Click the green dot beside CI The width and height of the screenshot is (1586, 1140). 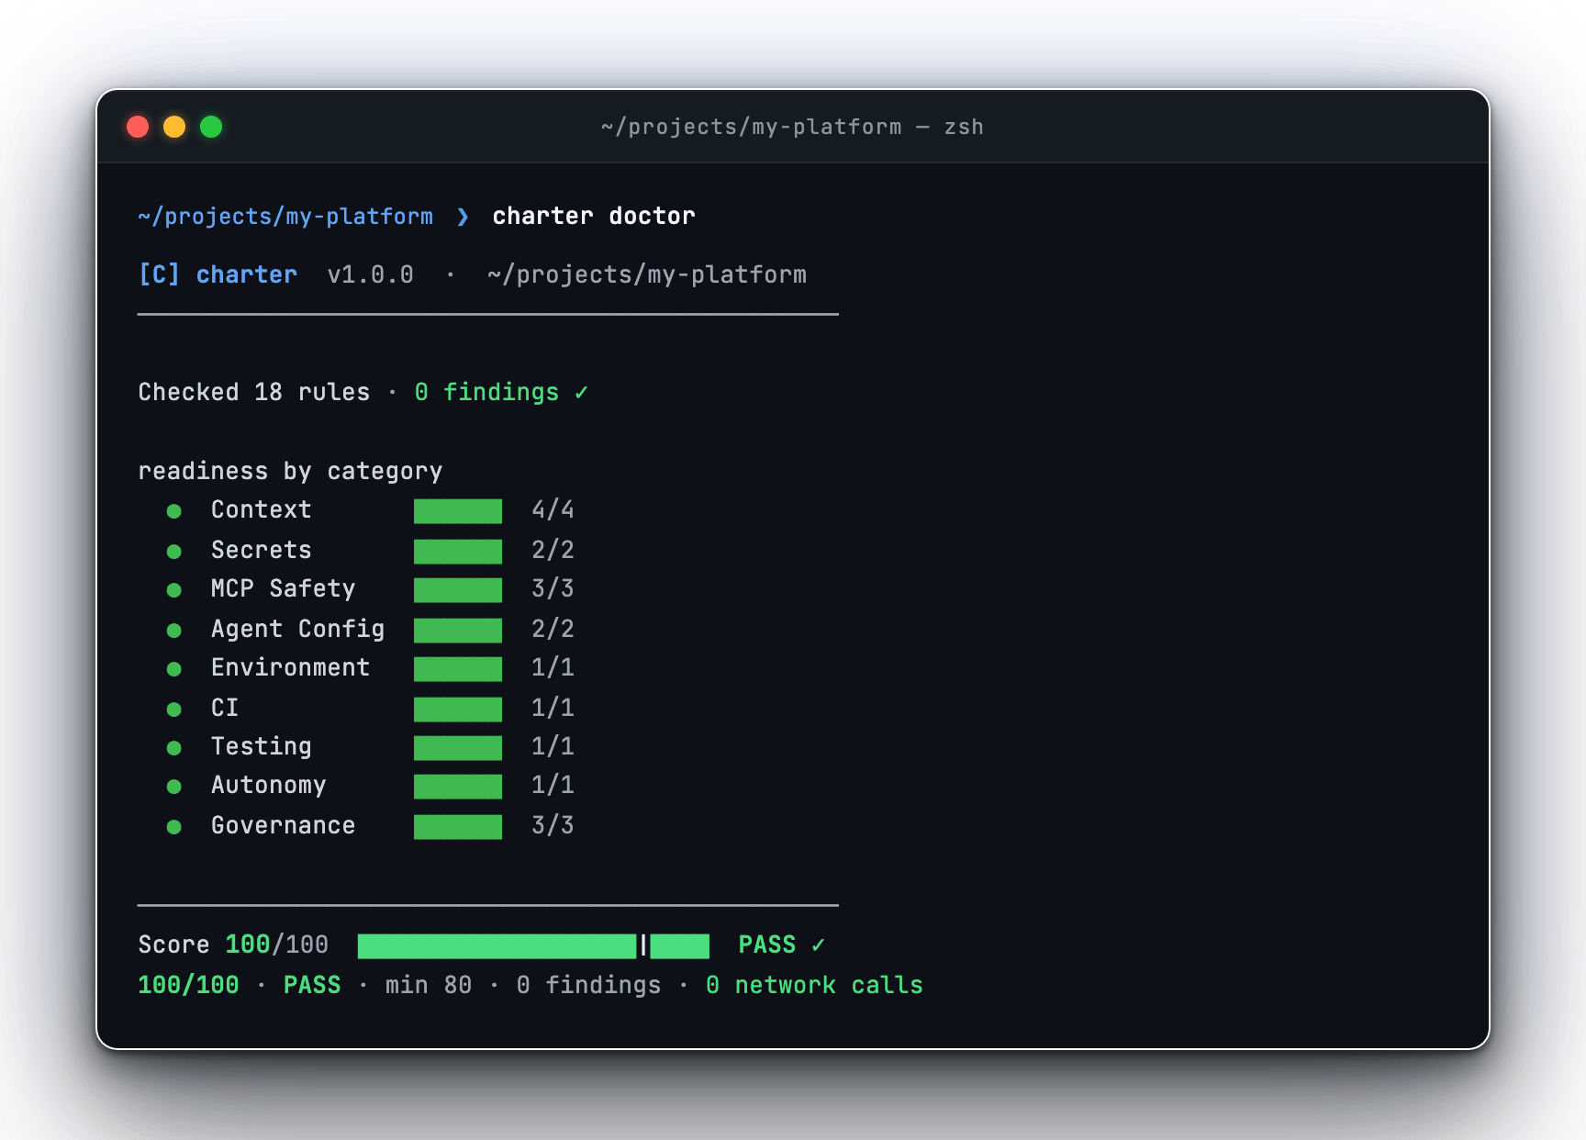pyautogui.click(x=173, y=710)
